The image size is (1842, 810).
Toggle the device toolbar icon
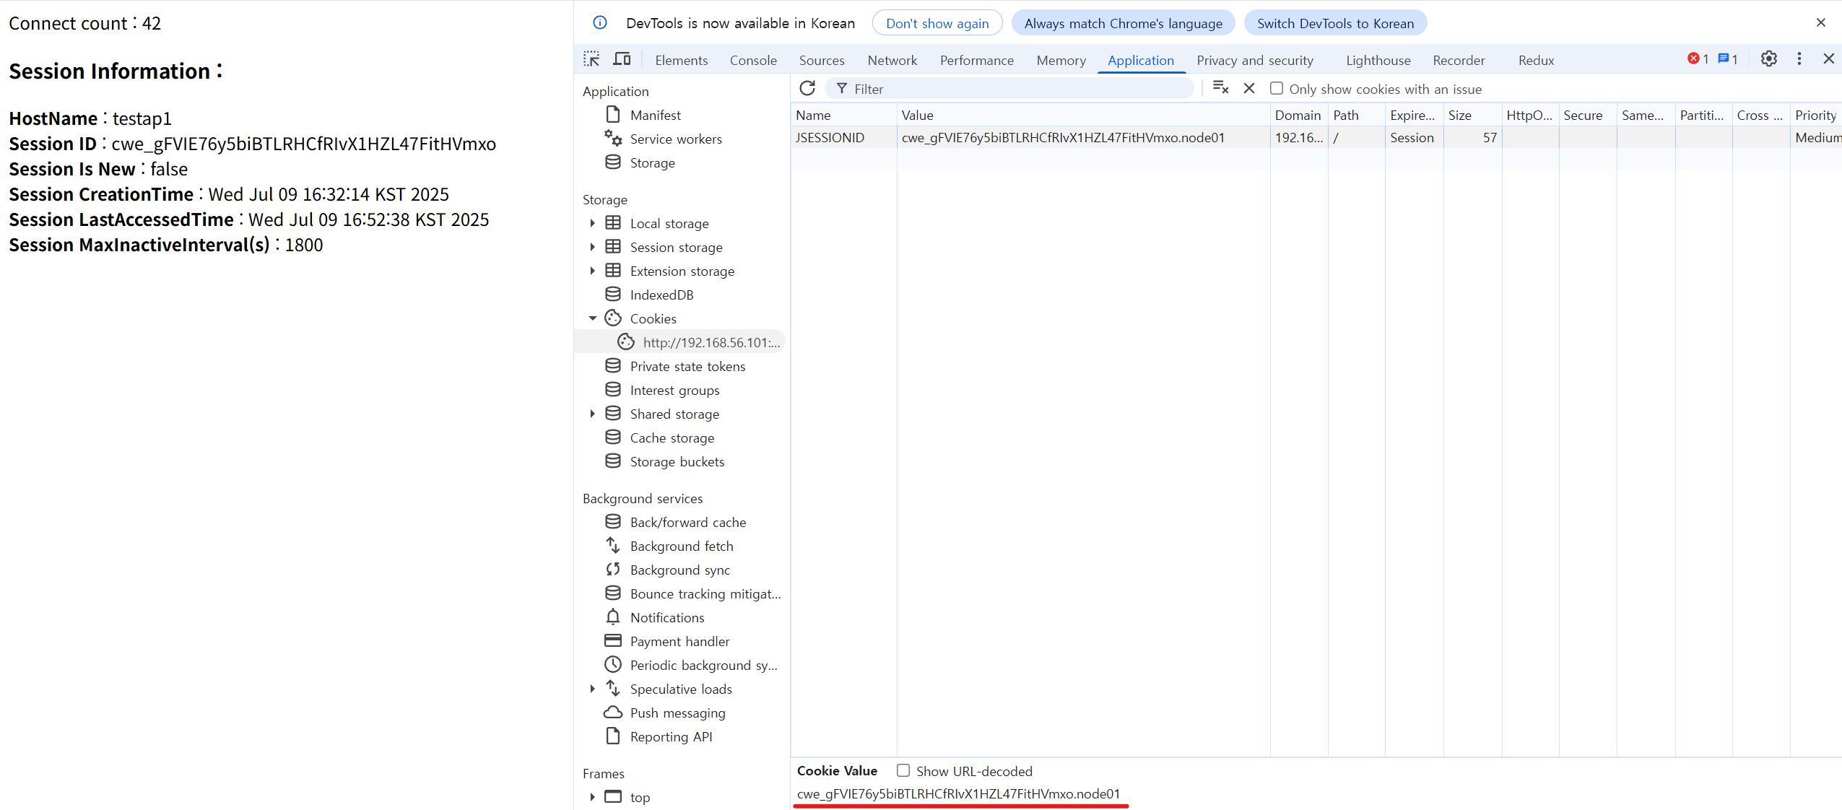pos(622,59)
